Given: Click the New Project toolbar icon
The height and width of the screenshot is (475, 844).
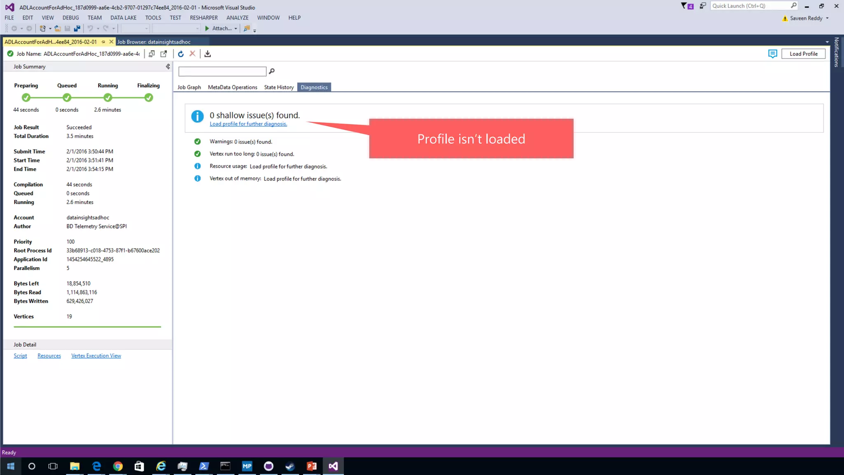Looking at the screenshot, I should point(42,28).
